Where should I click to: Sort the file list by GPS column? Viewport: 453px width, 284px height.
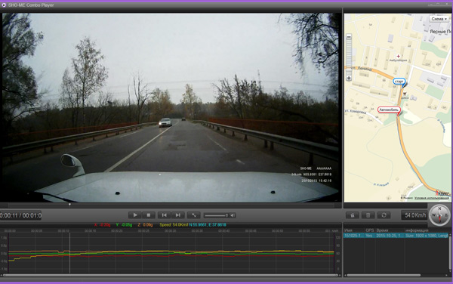click(x=369, y=230)
